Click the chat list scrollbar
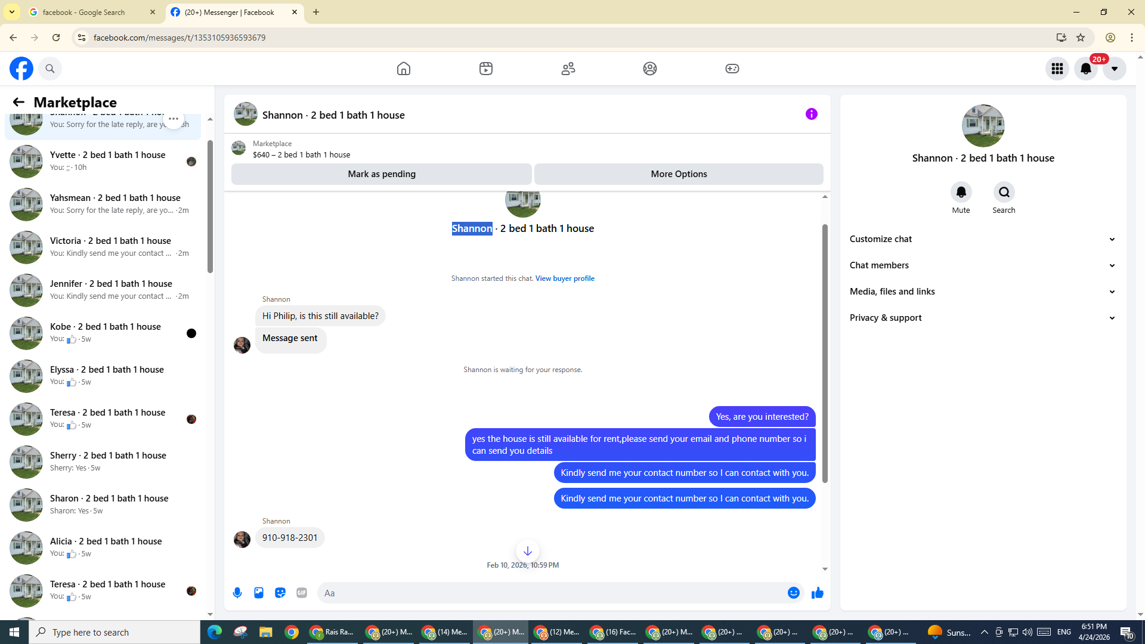The image size is (1145, 644). coord(210,206)
